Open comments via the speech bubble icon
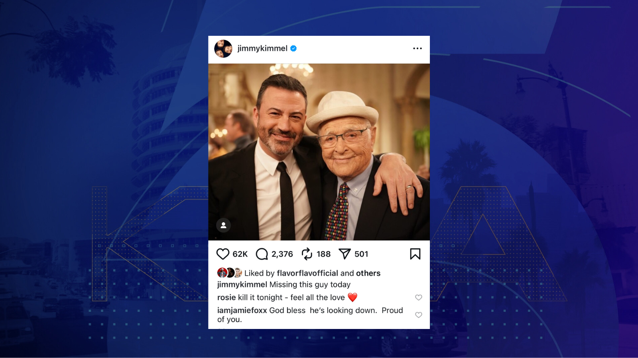Screen dimensions: 638x358 [x=262, y=254]
